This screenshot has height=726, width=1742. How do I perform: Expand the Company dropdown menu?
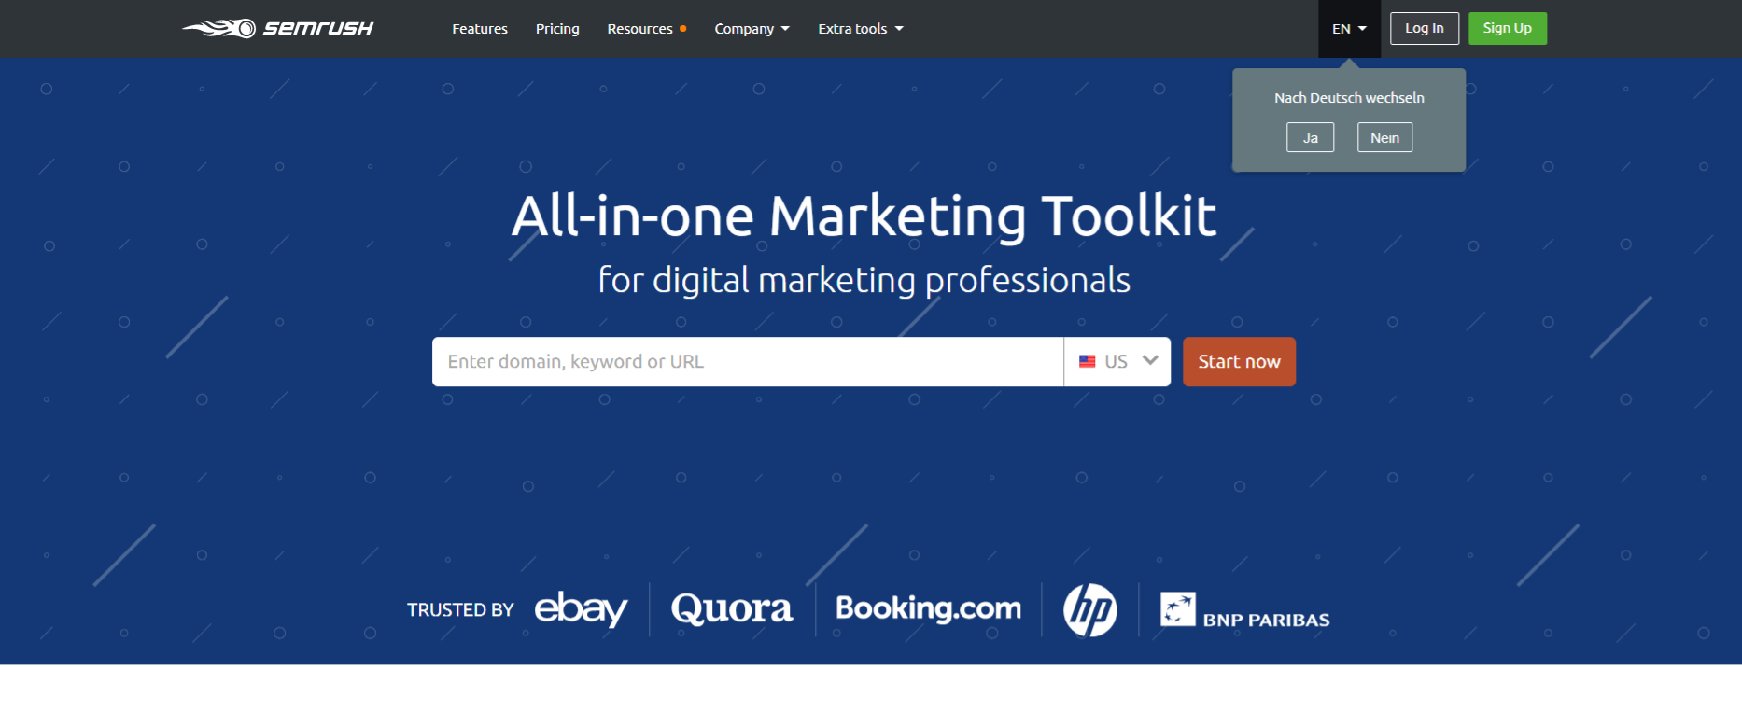click(x=752, y=29)
